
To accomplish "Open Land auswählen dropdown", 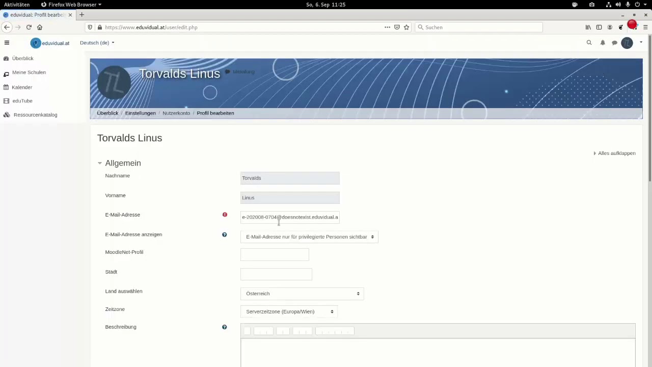I will click(302, 294).
